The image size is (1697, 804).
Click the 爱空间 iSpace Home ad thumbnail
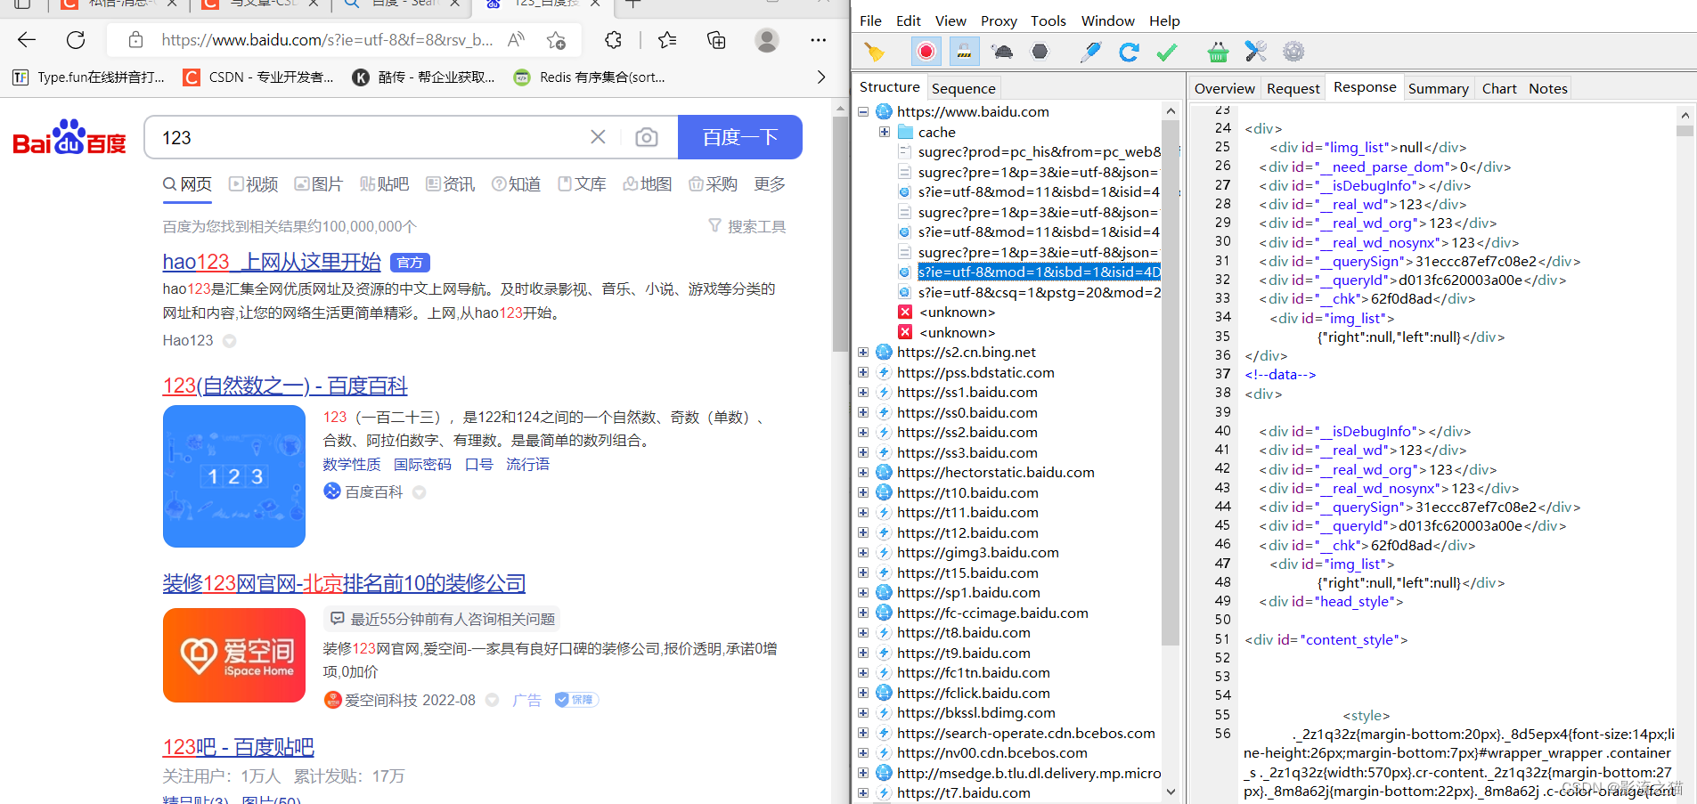coord(234,655)
